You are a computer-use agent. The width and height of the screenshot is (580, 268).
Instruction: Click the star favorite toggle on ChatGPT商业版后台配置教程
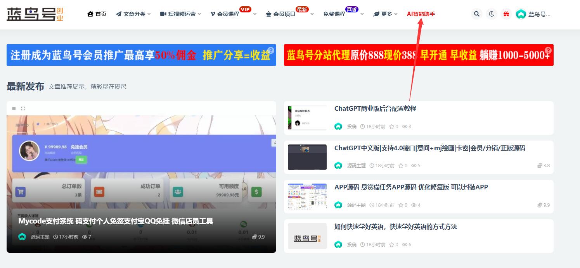click(x=393, y=126)
